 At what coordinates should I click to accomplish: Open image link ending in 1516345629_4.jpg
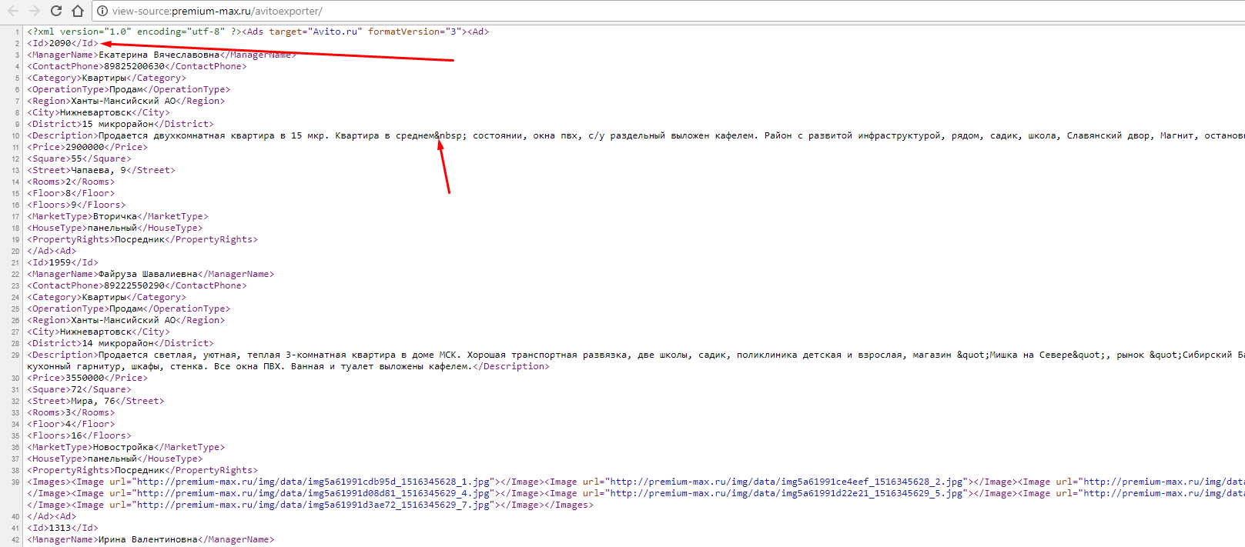tap(313, 493)
